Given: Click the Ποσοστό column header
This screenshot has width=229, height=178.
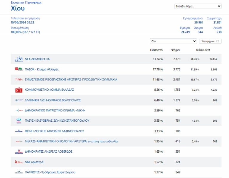Looking at the screenshot, I should coord(156,50).
